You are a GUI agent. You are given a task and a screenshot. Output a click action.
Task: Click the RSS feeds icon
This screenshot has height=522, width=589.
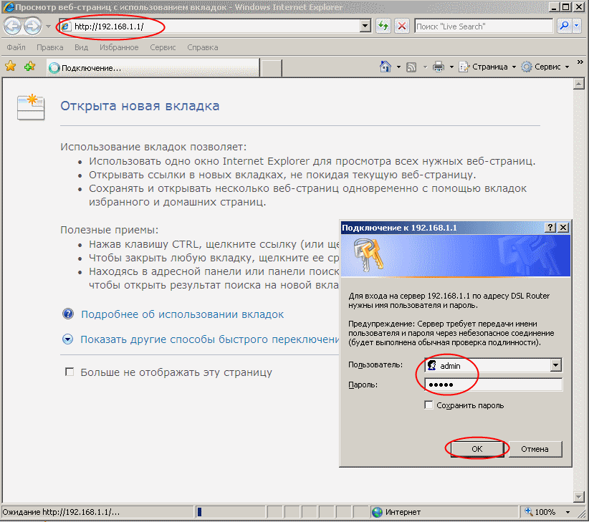click(412, 67)
